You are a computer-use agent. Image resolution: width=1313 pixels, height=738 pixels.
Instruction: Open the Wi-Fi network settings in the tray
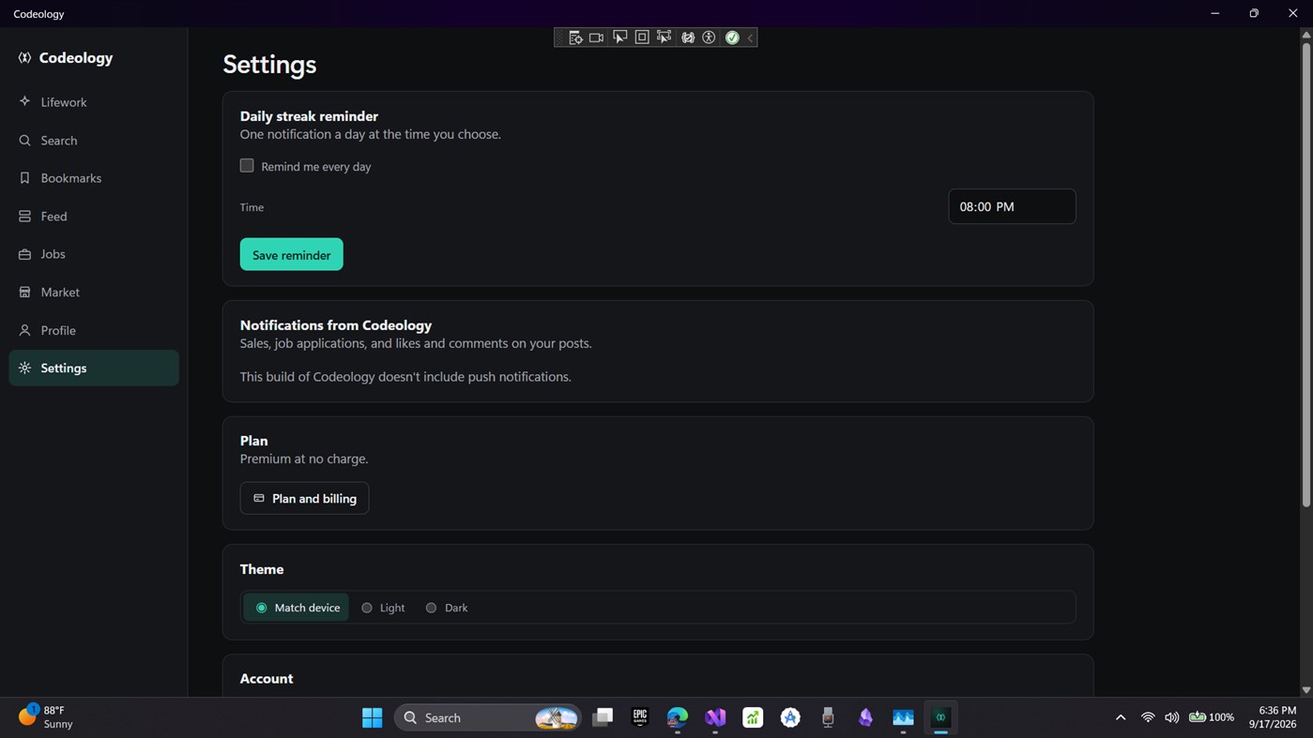coord(1148,717)
